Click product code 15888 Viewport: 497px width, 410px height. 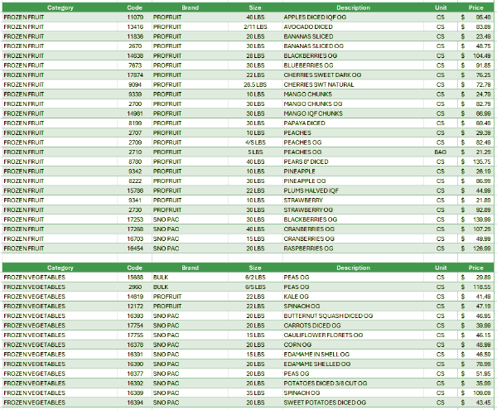point(135,277)
